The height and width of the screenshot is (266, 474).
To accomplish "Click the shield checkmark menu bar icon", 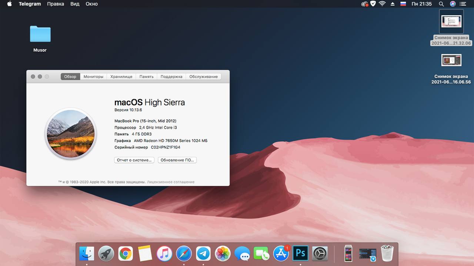I will point(373,4).
